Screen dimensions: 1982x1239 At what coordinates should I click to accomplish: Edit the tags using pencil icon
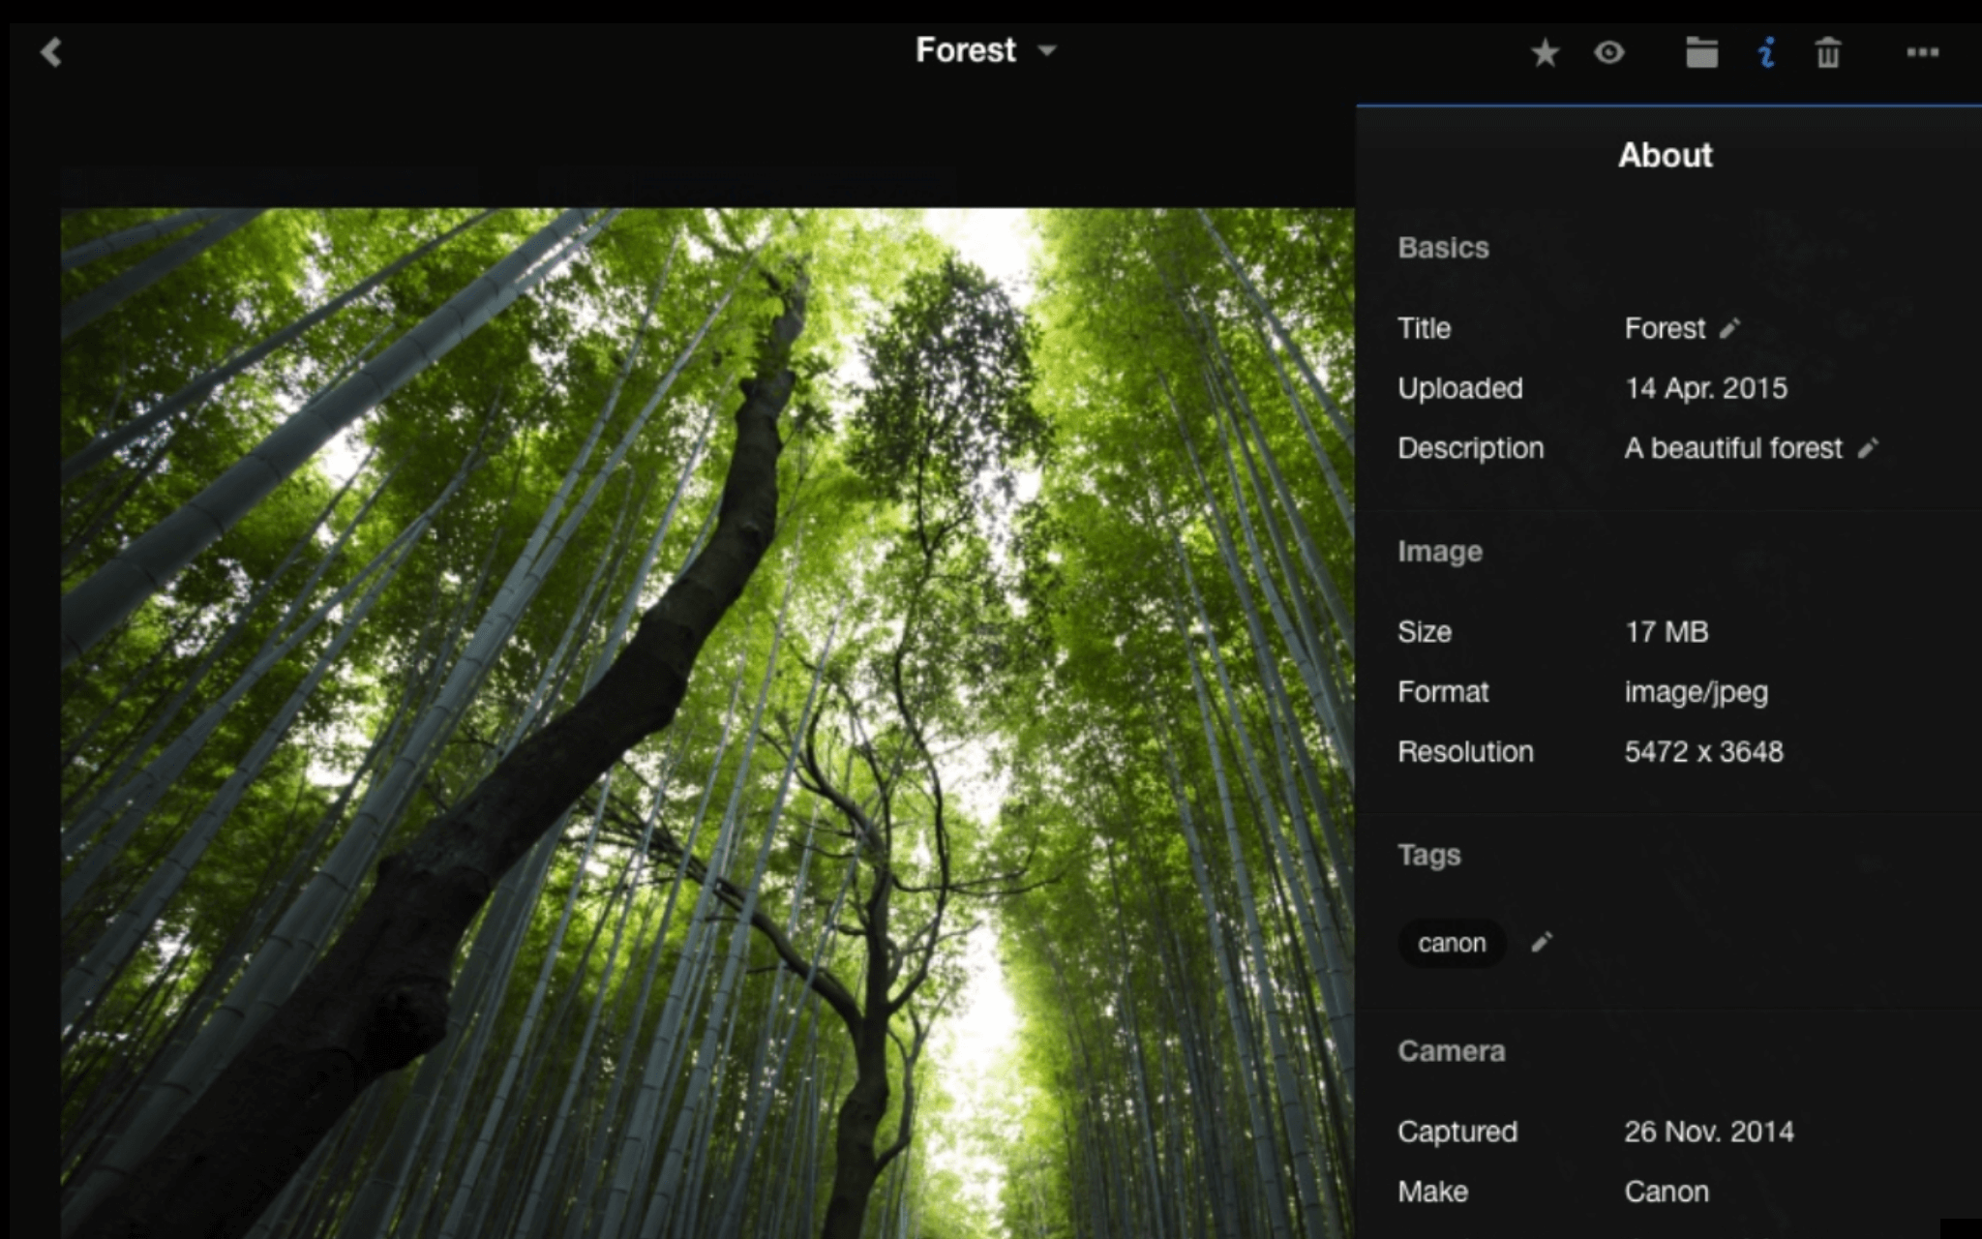click(x=1542, y=942)
